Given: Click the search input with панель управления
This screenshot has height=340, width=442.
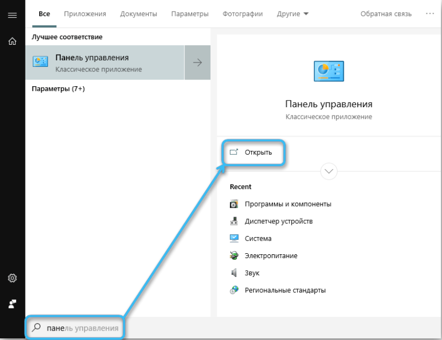Looking at the screenshot, I should coord(75,328).
